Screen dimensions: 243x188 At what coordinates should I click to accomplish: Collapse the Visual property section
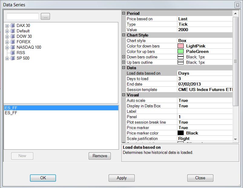(123, 95)
